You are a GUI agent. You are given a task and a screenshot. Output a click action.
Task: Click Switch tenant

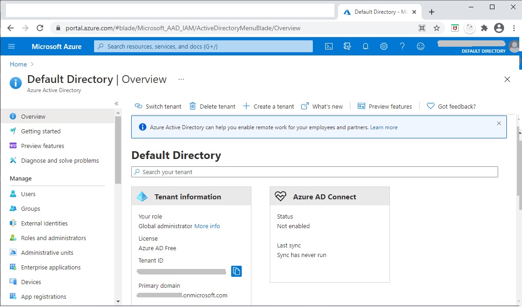pyautogui.click(x=158, y=106)
